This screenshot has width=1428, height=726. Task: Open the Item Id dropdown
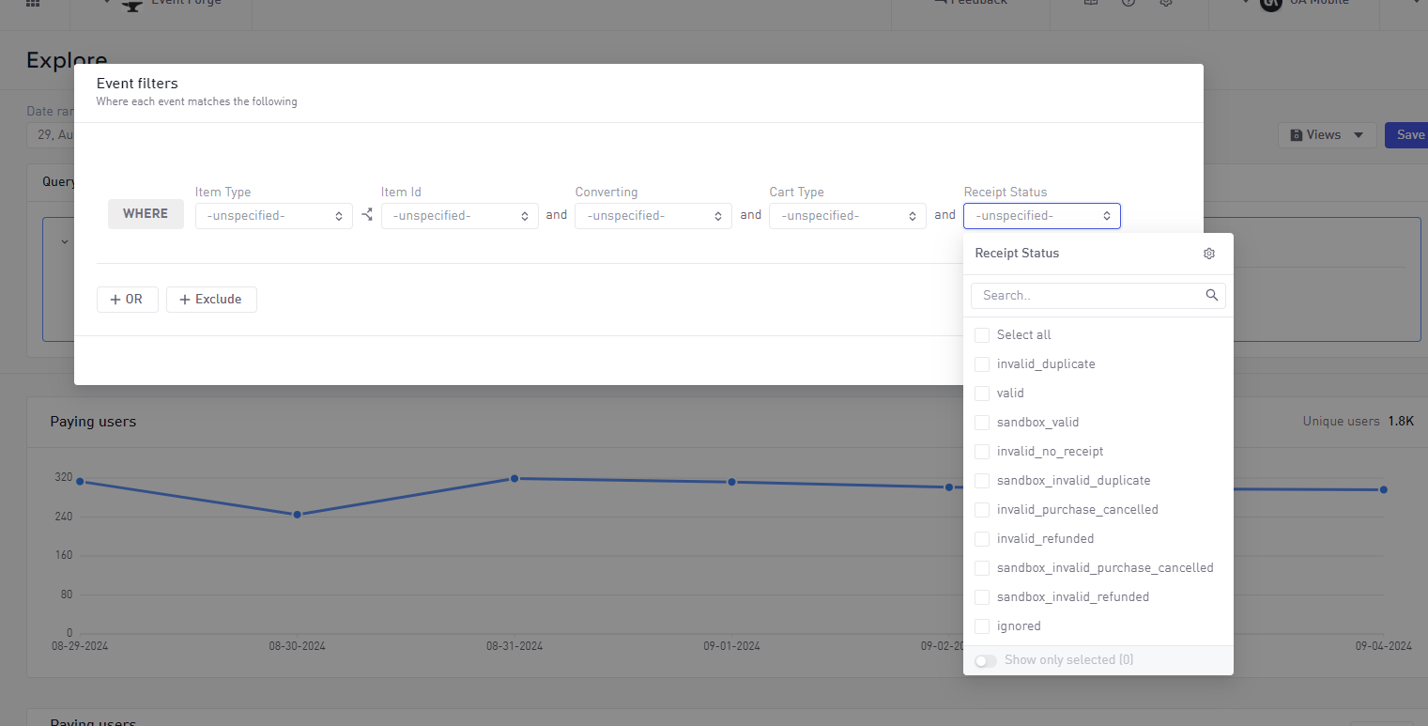[x=460, y=216]
